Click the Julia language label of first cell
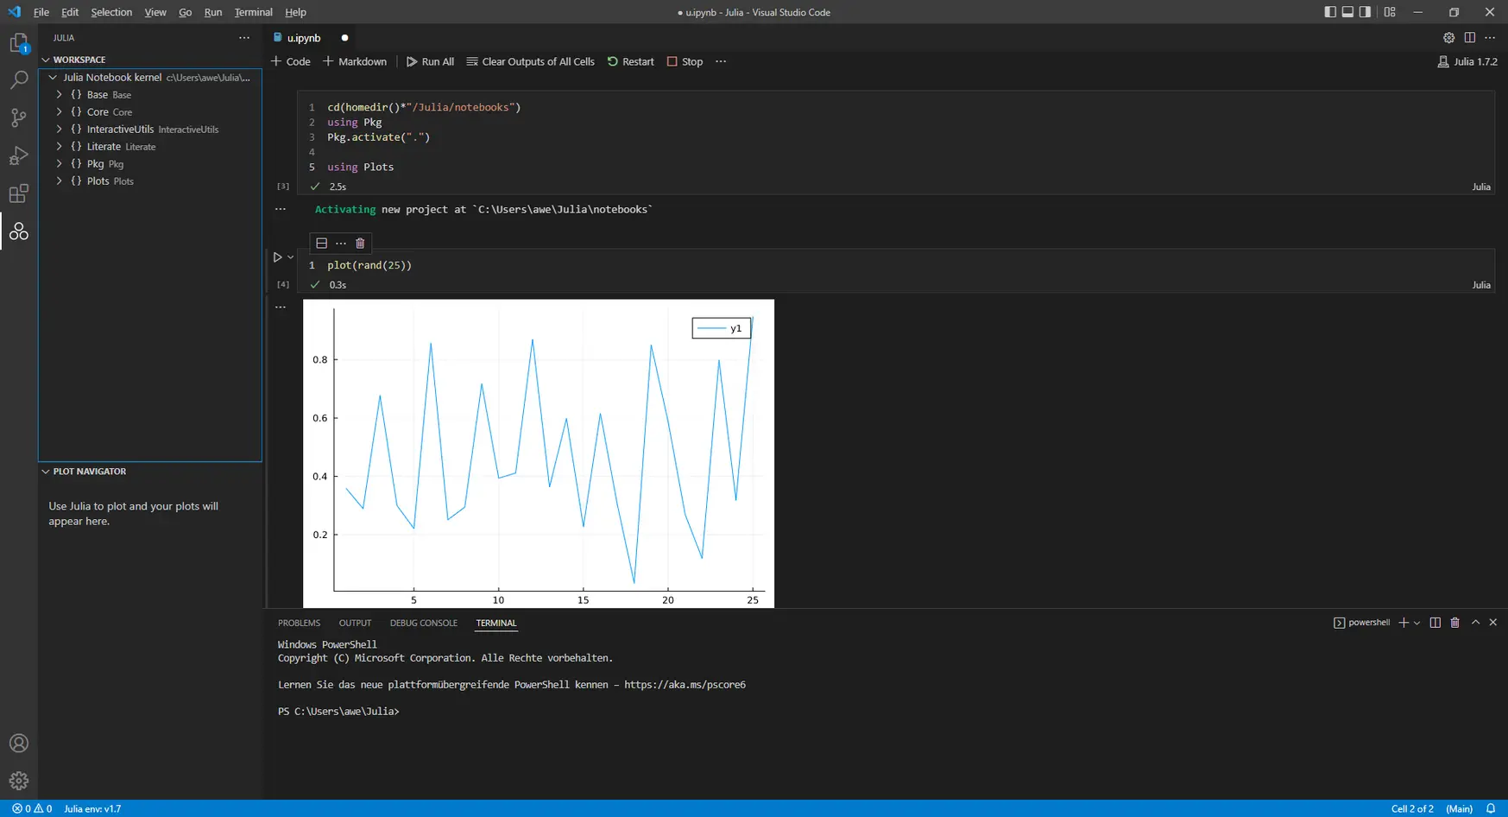This screenshot has height=817, width=1508. pyautogui.click(x=1481, y=187)
